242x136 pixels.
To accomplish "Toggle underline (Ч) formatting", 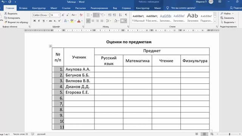I will pos(43,21).
